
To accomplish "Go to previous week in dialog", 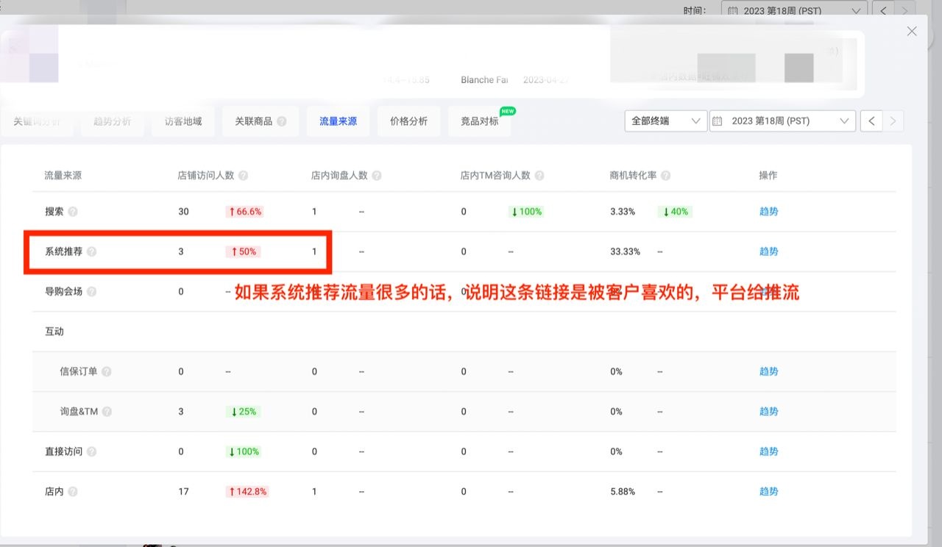I will (871, 121).
